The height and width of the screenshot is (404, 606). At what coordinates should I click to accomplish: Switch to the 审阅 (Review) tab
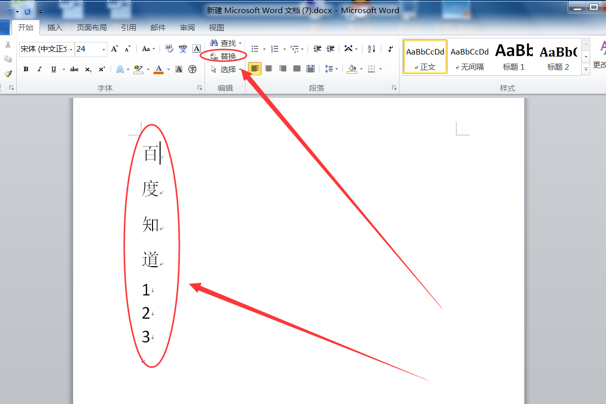pyautogui.click(x=187, y=28)
